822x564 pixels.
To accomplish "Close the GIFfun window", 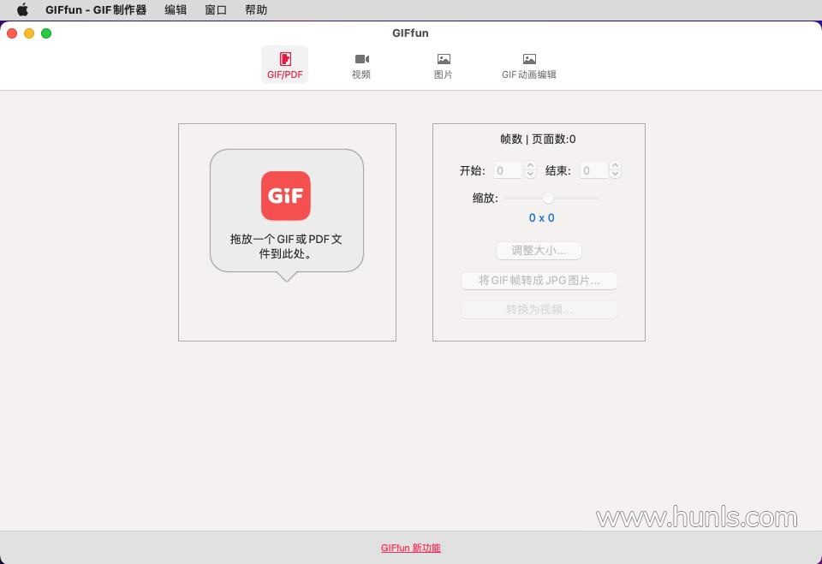I will tap(12, 33).
